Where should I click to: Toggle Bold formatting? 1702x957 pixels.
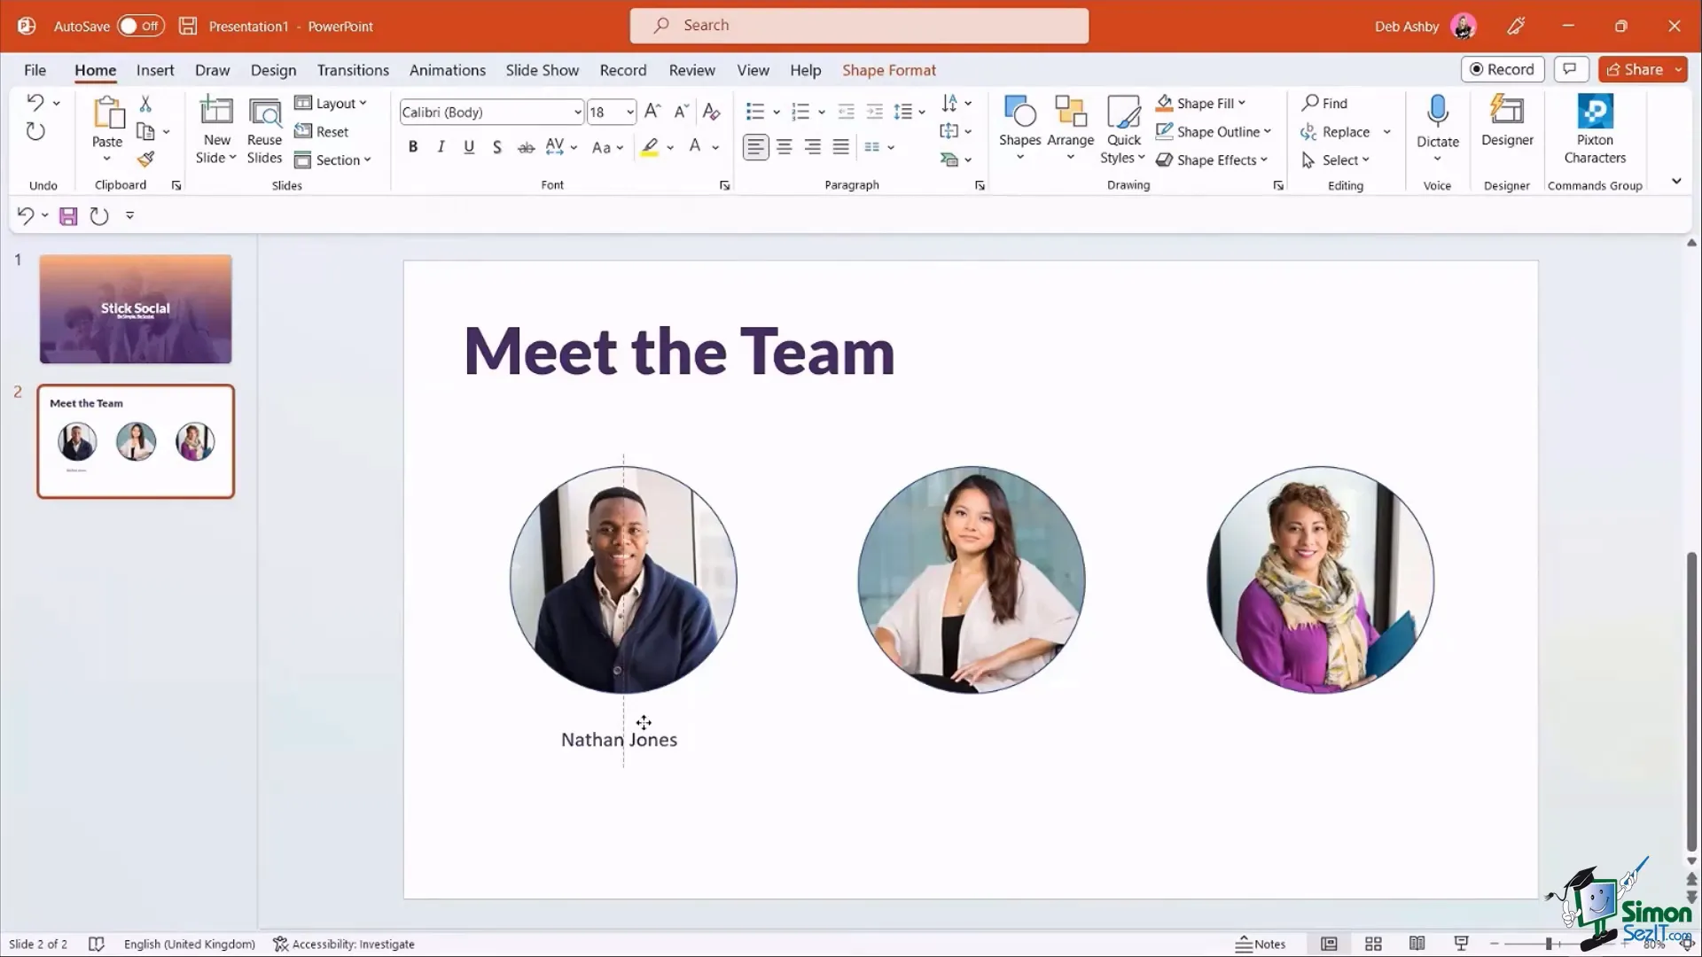413,147
